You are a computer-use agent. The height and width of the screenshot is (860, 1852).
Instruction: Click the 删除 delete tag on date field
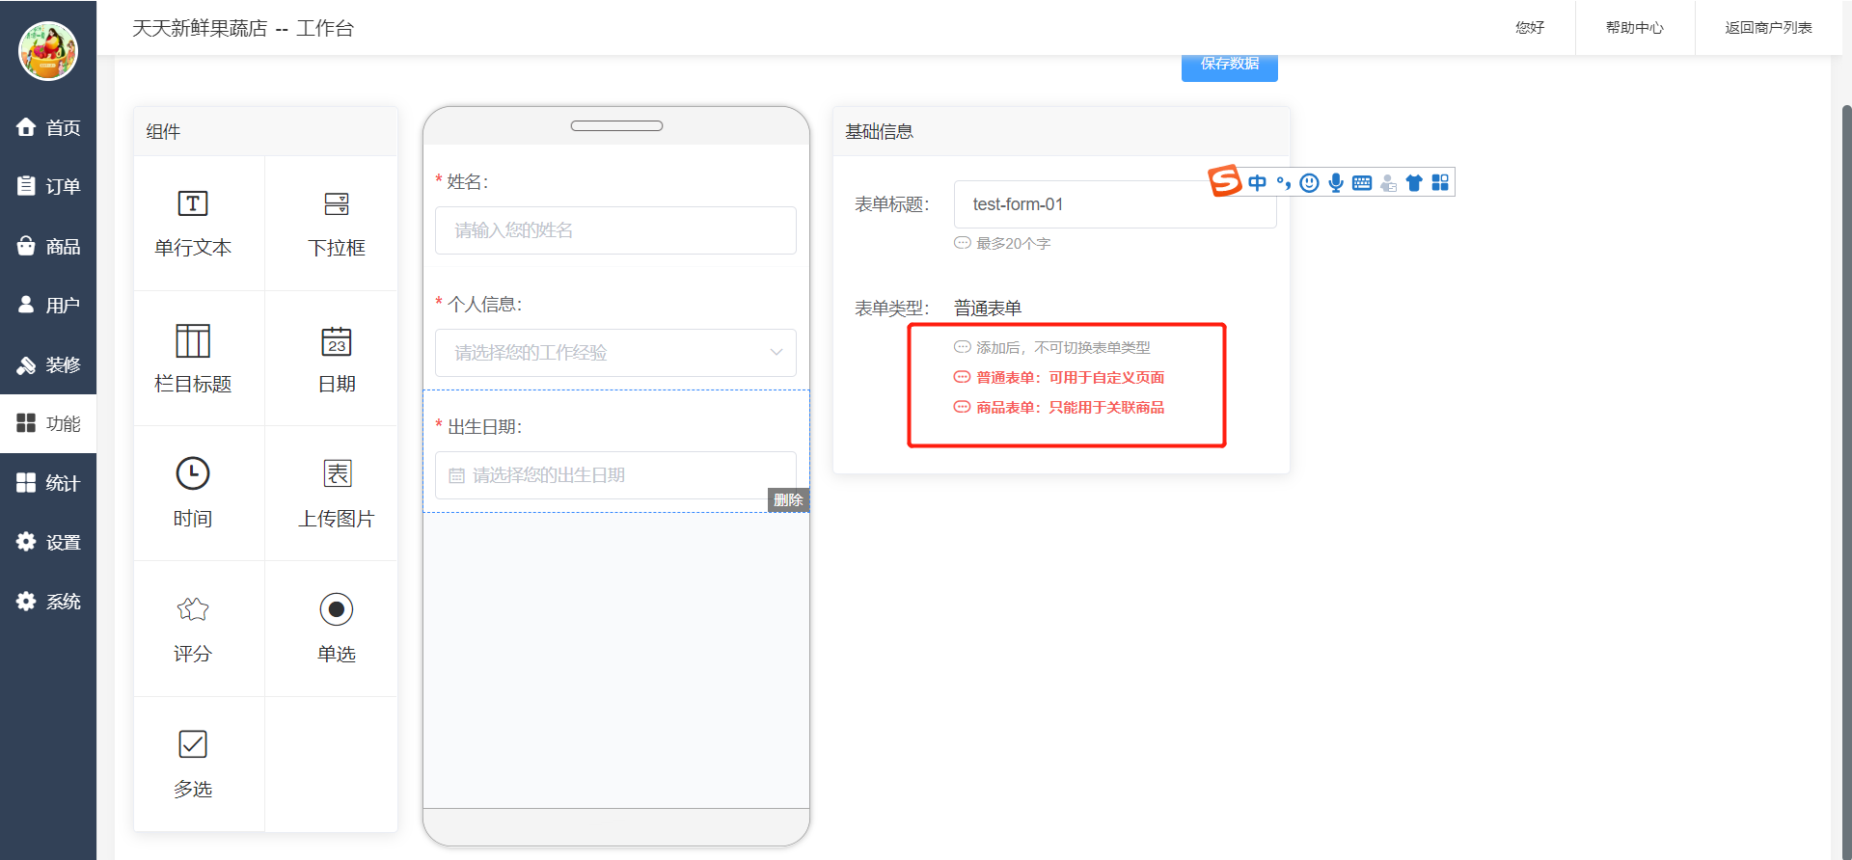click(x=788, y=500)
